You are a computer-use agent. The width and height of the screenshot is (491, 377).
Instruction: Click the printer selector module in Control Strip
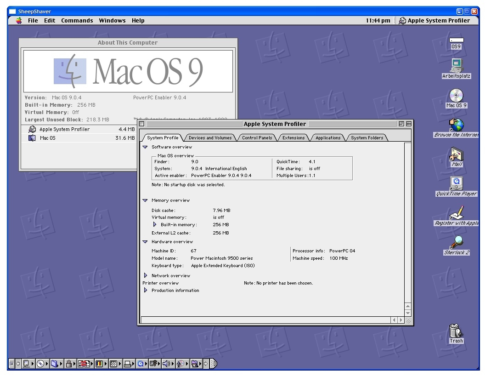point(129,364)
